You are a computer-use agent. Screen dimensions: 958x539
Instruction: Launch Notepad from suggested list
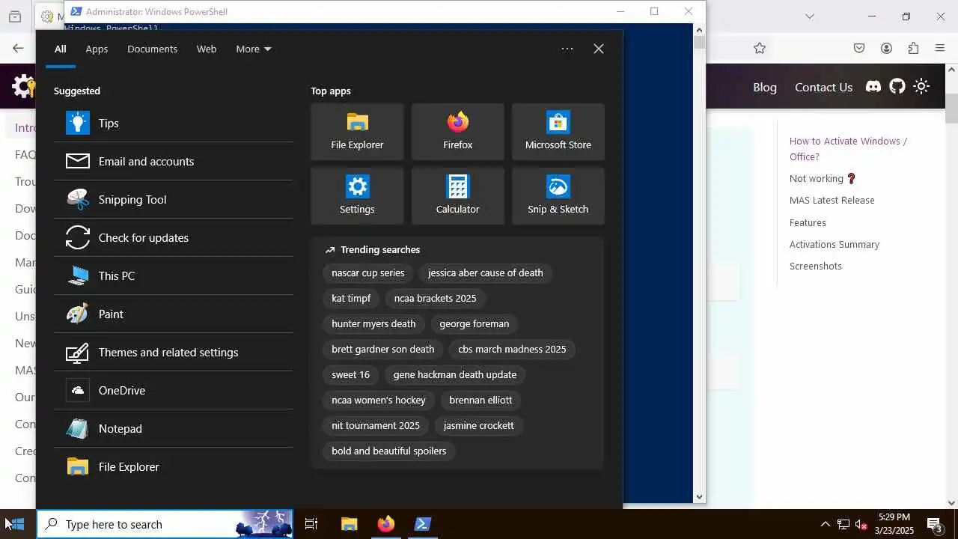[173, 428]
